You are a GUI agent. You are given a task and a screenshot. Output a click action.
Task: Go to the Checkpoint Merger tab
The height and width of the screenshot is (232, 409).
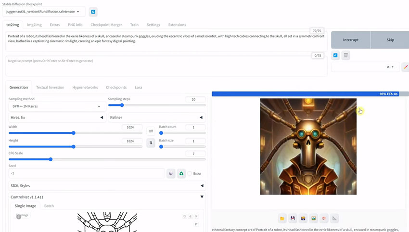(x=106, y=25)
